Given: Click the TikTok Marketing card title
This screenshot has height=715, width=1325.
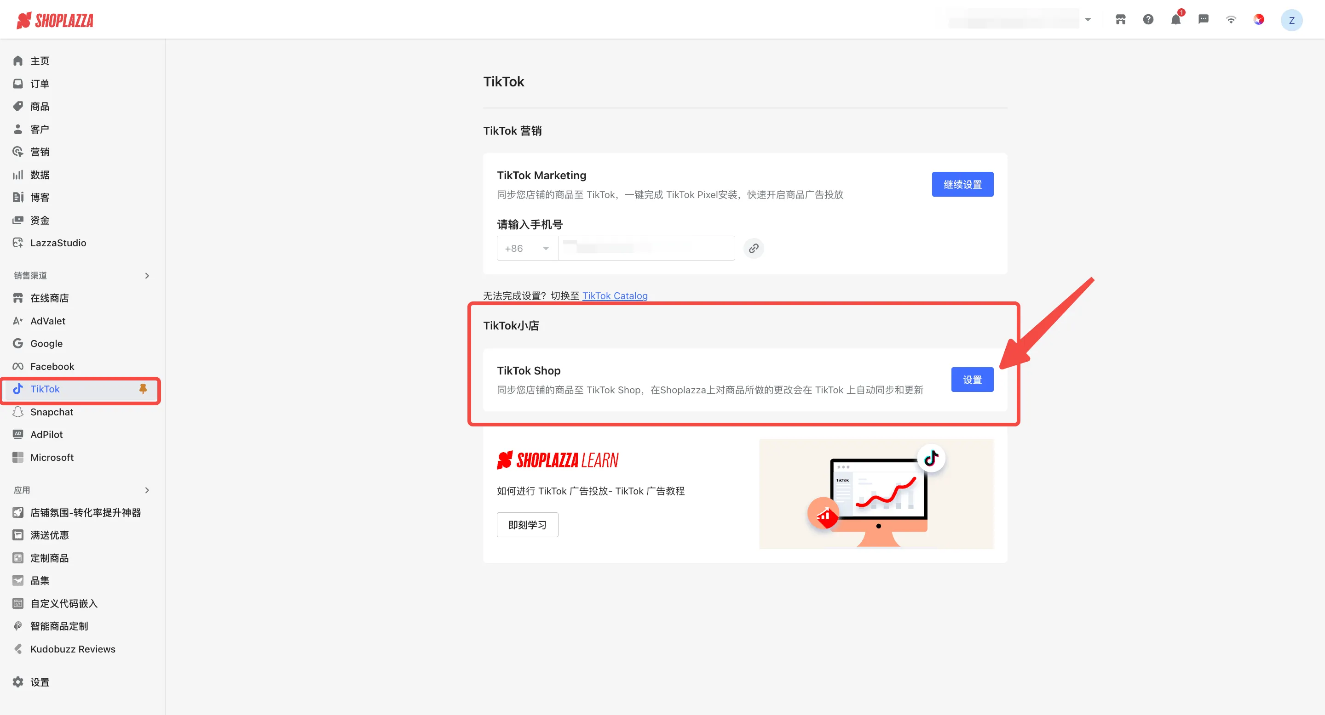Looking at the screenshot, I should (x=541, y=176).
